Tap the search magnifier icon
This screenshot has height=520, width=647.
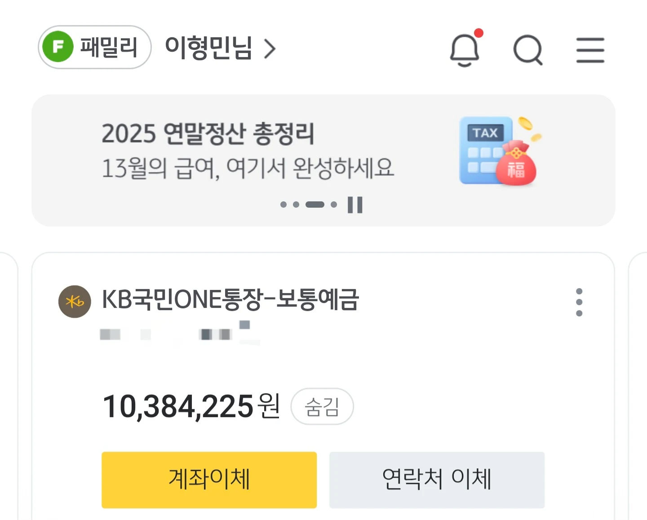tap(527, 50)
